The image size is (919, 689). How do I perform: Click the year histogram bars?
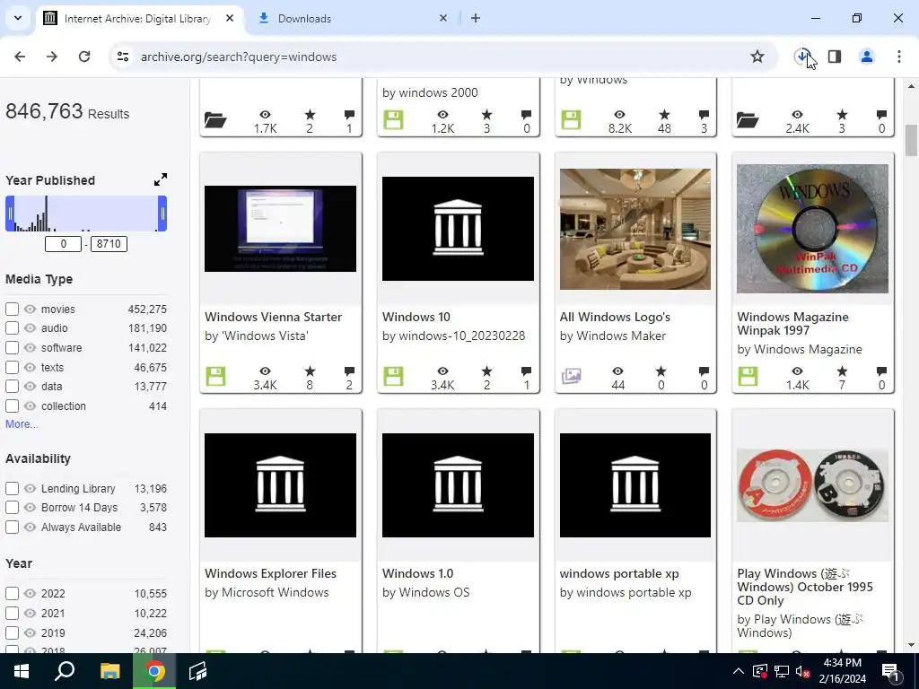click(86, 214)
